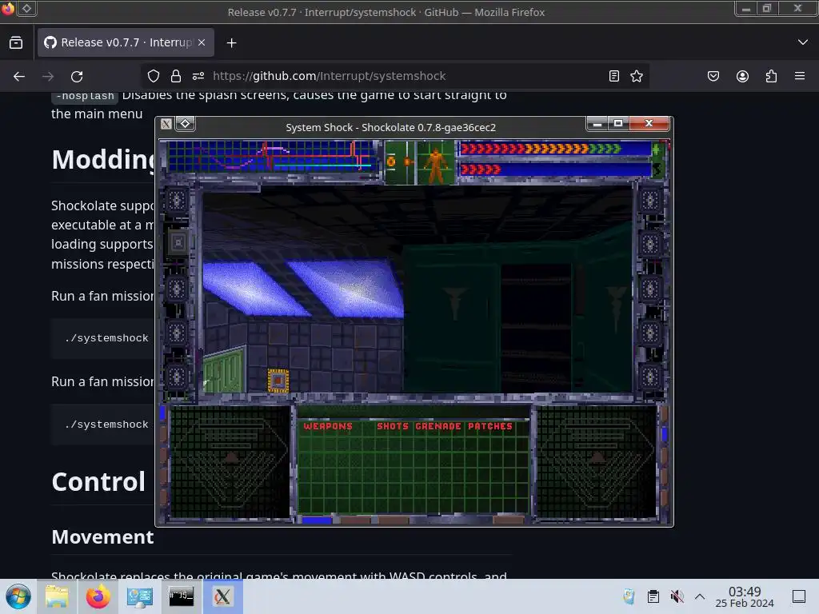Pick up the yellow-bordered wall panel object
Image resolution: width=819 pixels, height=614 pixels.
click(x=278, y=381)
